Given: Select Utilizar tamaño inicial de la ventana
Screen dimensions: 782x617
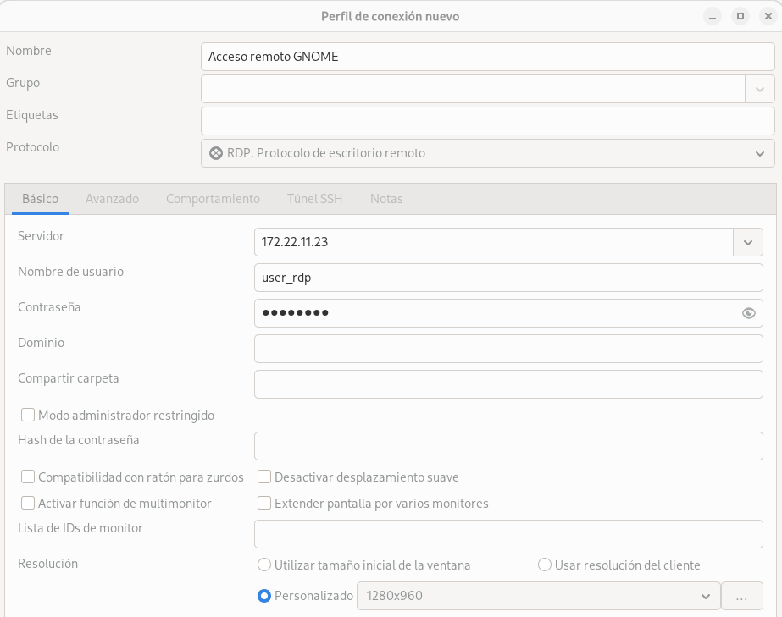Looking at the screenshot, I should 264,565.
